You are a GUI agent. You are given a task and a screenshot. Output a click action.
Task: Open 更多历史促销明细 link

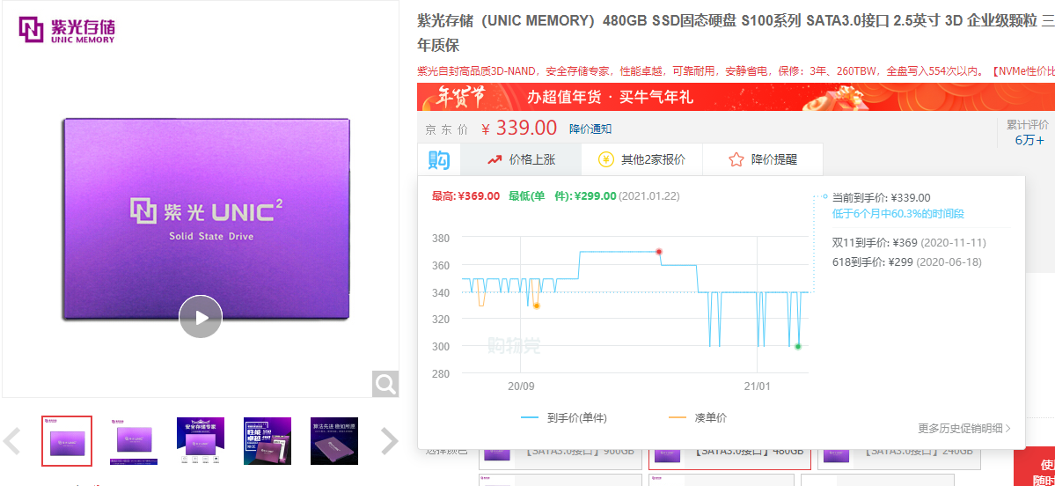[x=964, y=428]
